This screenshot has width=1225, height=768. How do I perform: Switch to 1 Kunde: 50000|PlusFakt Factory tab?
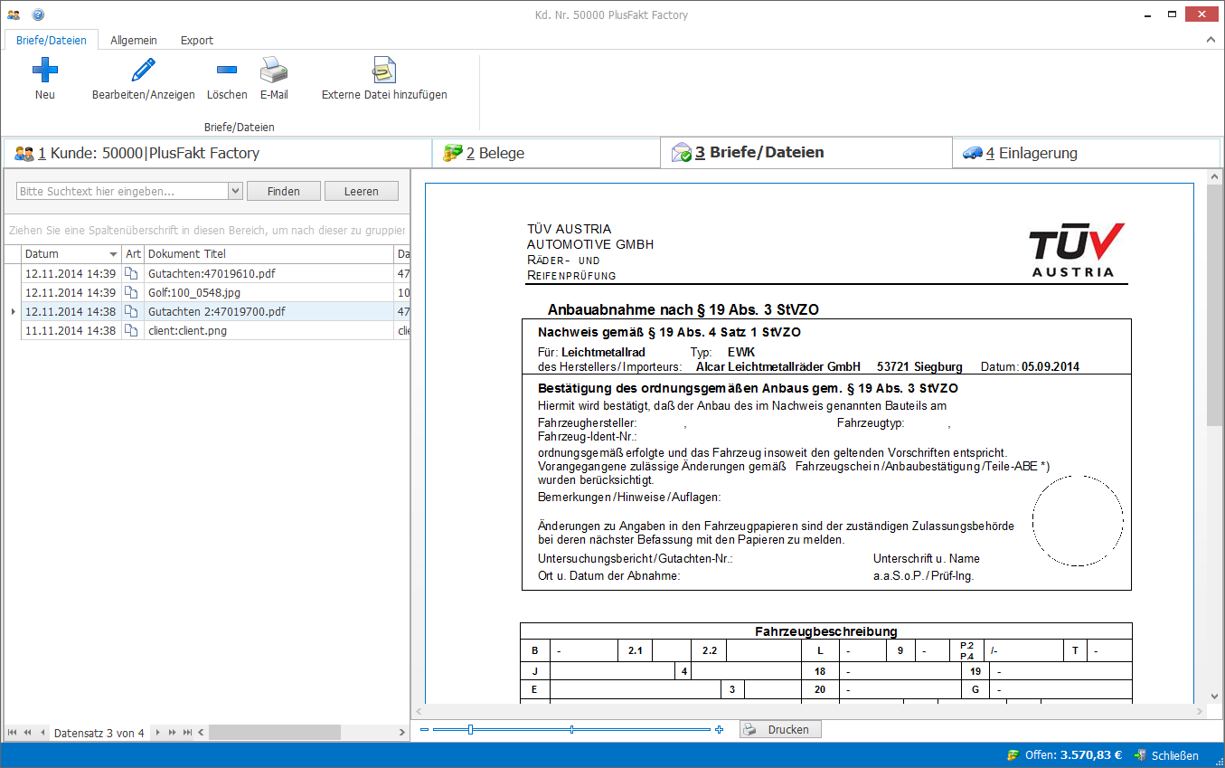coord(218,153)
